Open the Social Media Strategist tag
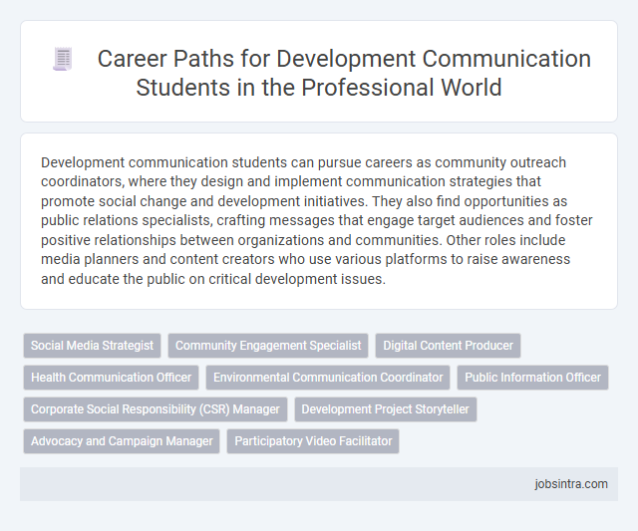 [93, 346]
